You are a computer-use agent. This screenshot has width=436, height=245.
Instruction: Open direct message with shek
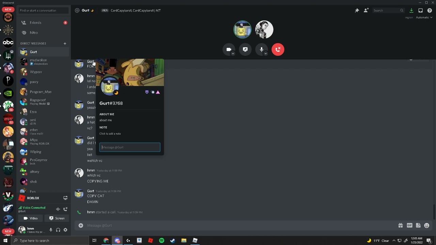tap(44, 181)
